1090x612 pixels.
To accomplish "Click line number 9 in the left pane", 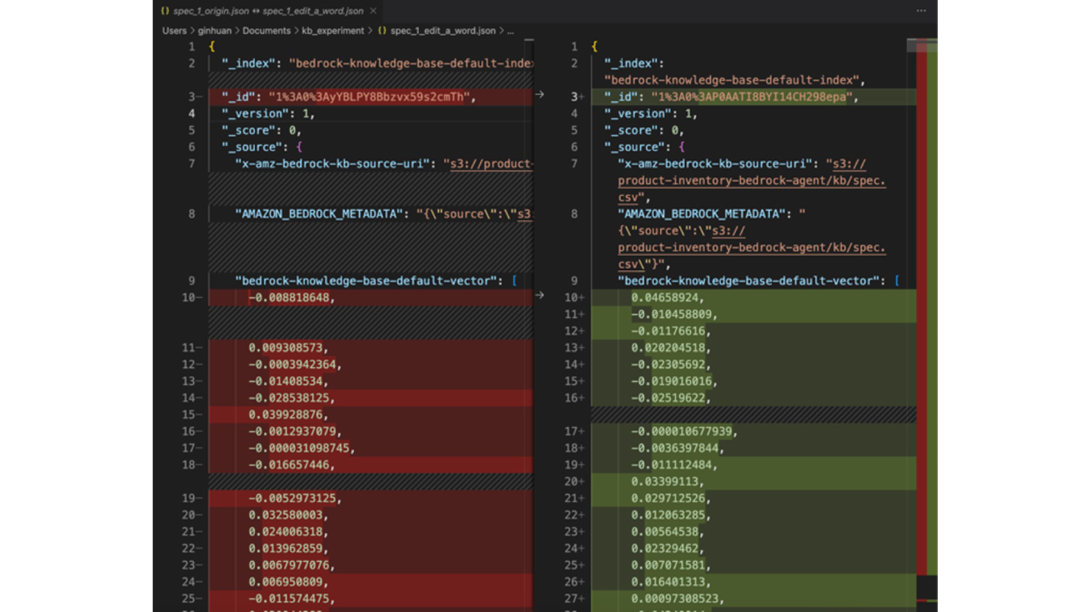I will (x=191, y=281).
